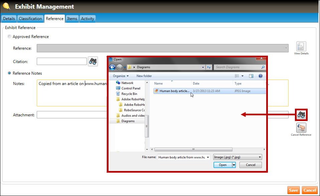The width and height of the screenshot is (320, 196).
Task: Click the binoculars icon next to Citation
Action: (x=93, y=61)
